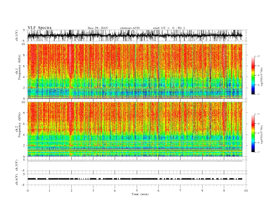This screenshot has width=277, height=214.
Task: Click the "4" tick on the time axis
Action: pyautogui.click(x=115, y=191)
